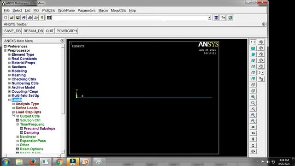
Task: Open the Parameters menu
Action: click(87, 11)
